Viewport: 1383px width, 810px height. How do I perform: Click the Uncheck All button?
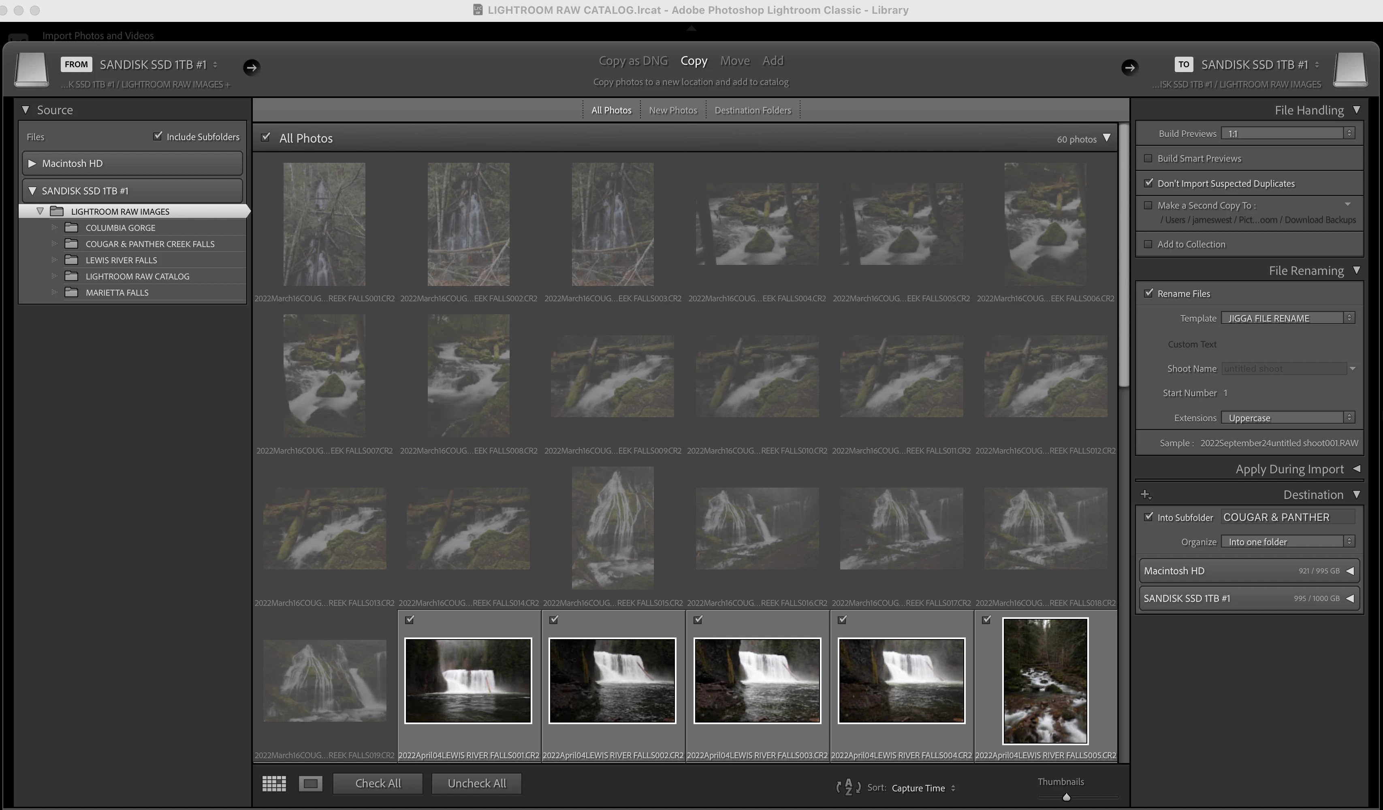coord(476,783)
